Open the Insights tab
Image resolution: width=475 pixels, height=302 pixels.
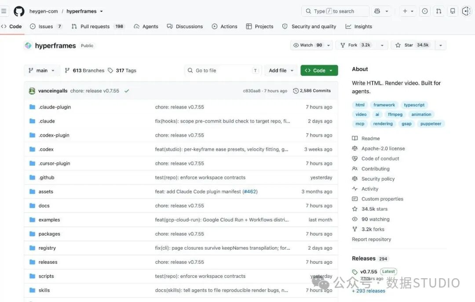click(359, 26)
